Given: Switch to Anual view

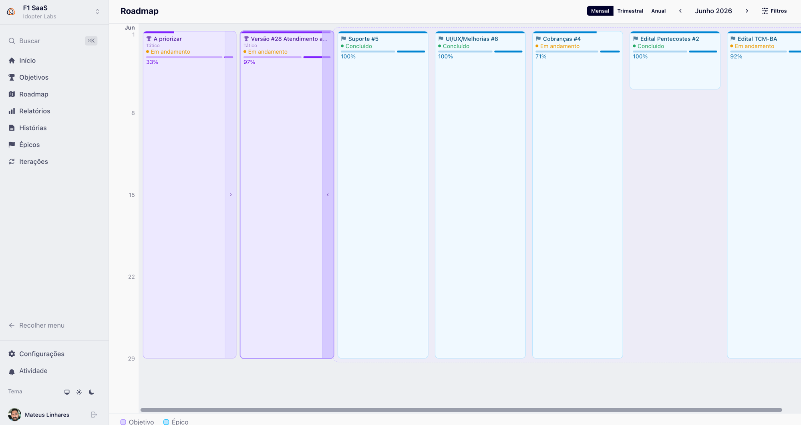Looking at the screenshot, I should [x=658, y=11].
